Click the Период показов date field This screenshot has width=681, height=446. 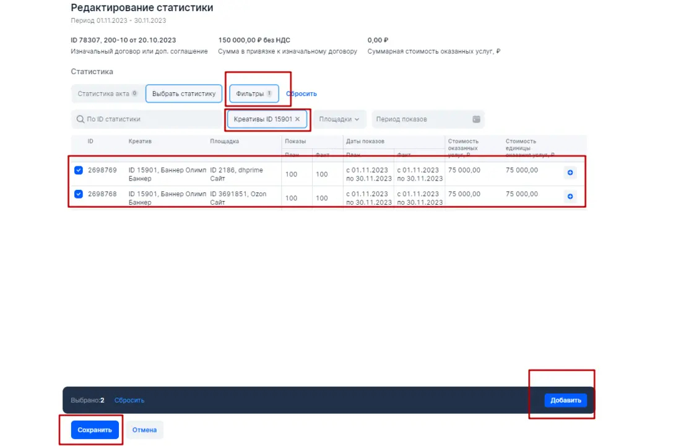[x=428, y=119]
